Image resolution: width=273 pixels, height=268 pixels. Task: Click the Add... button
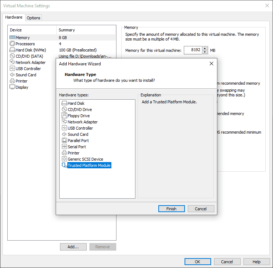pos(73,247)
